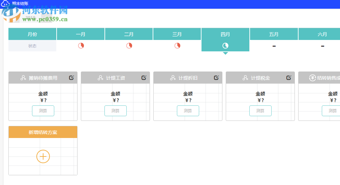Select the 三月 month tab
This screenshot has height=185, width=340.
pyautogui.click(x=177, y=34)
